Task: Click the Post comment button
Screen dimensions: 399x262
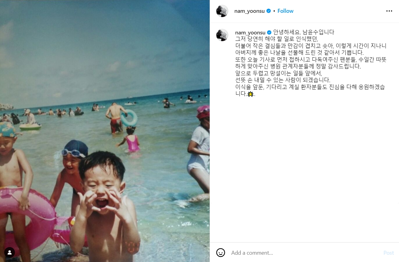Action: tap(389, 253)
